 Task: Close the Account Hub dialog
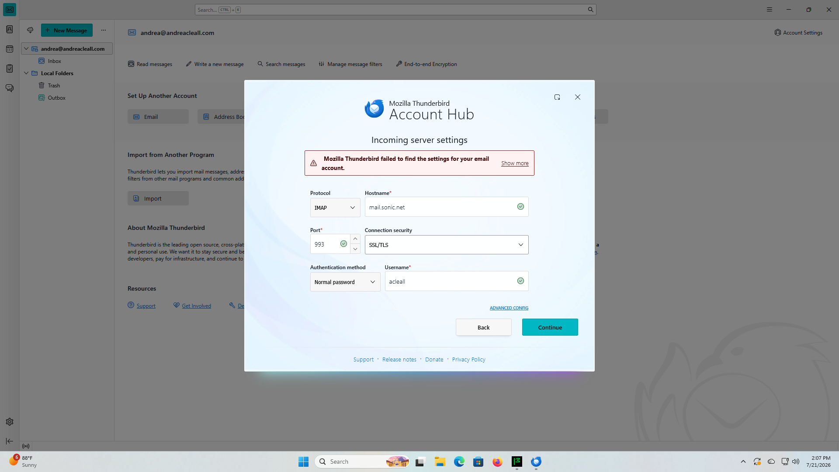pyautogui.click(x=578, y=97)
